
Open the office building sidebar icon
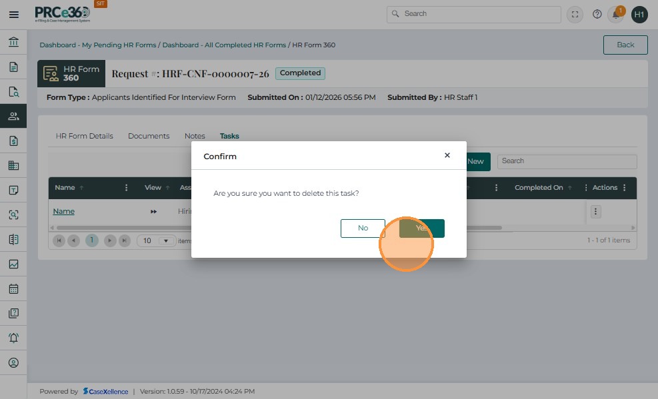tap(13, 166)
